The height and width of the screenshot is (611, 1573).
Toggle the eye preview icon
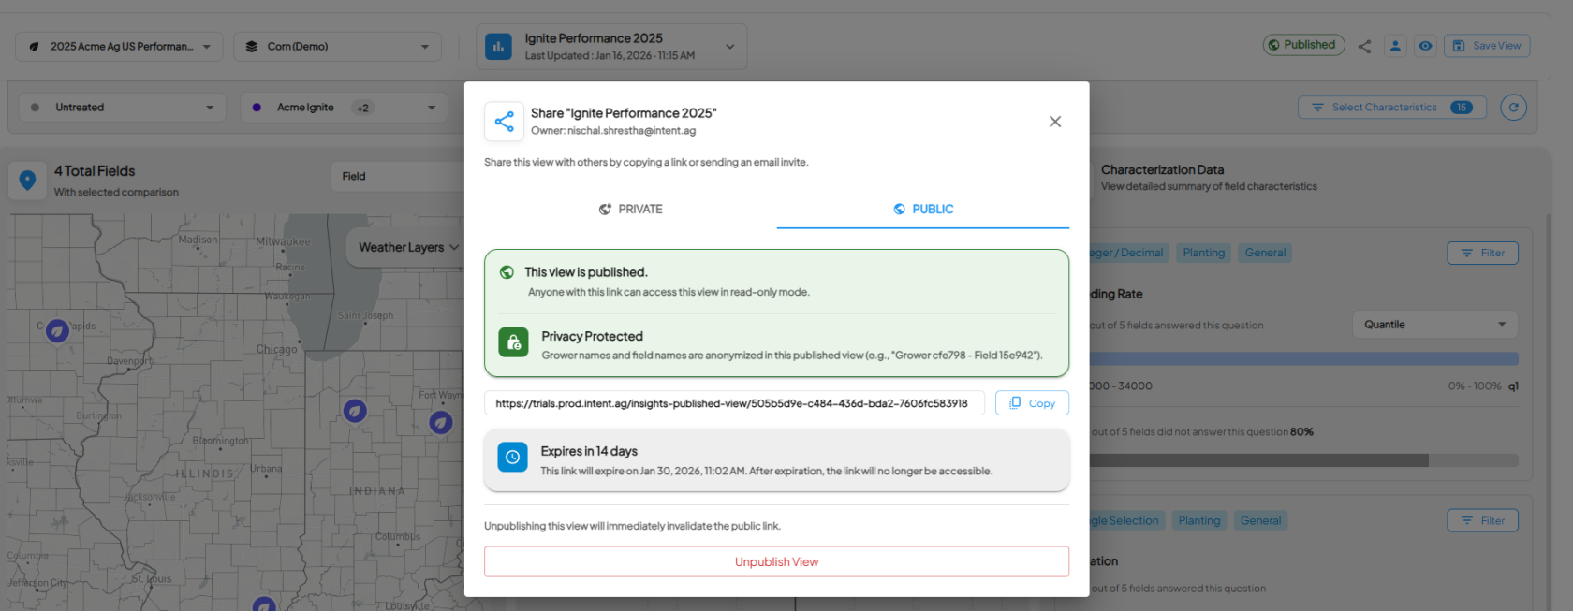click(x=1425, y=46)
